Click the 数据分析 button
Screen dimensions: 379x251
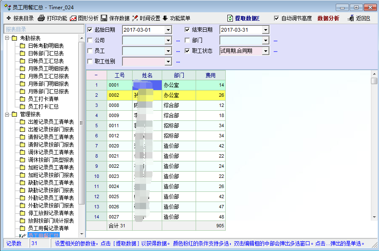tap(328, 18)
